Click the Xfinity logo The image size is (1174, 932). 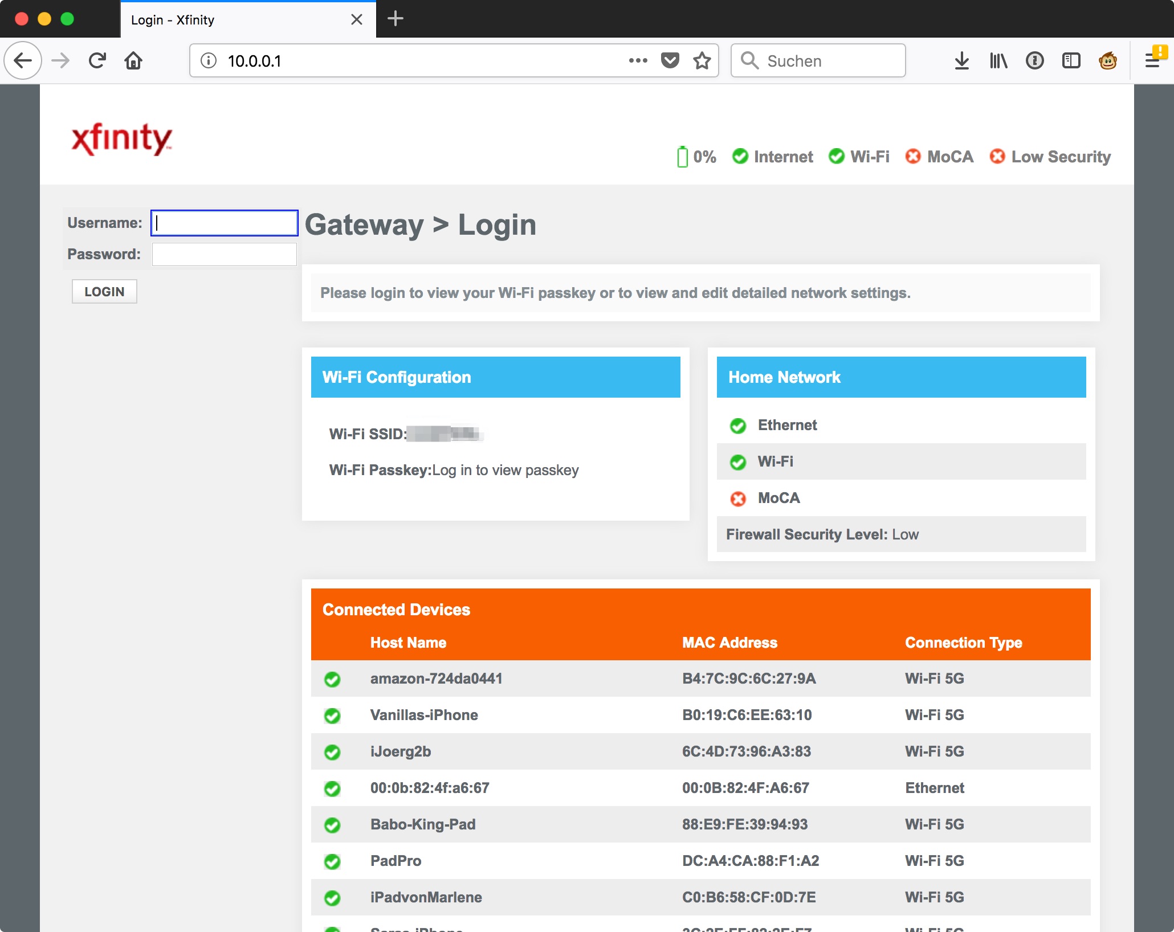pyautogui.click(x=121, y=139)
